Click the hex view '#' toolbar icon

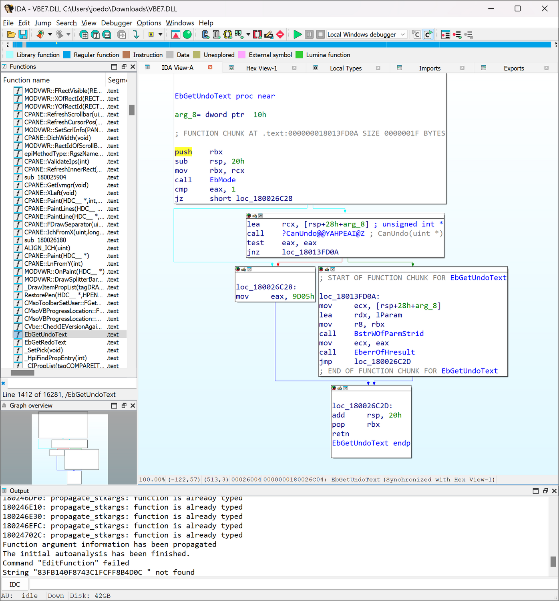tap(84, 35)
